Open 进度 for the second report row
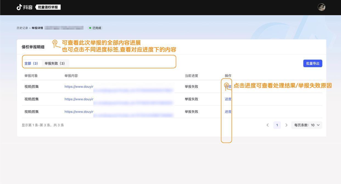 click(228, 99)
